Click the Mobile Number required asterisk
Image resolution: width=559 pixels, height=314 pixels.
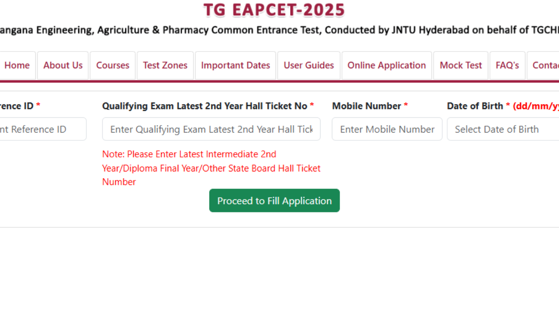[x=406, y=106]
